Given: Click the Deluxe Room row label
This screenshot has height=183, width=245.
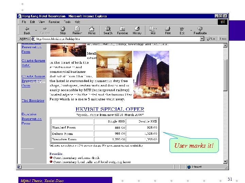Looking at the screenshot, I should 62,134.
